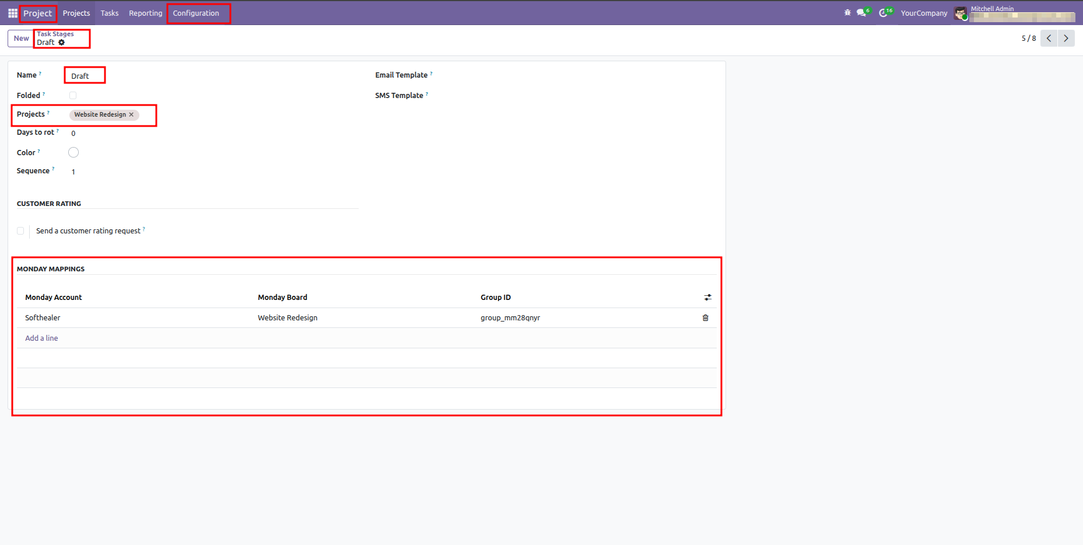
Task: Open the Tasks menu
Action: [x=110, y=13]
